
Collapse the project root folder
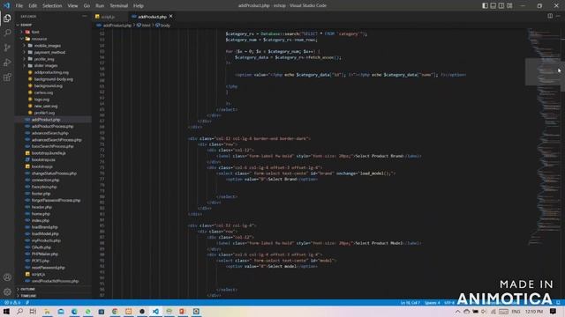click(26, 25)
